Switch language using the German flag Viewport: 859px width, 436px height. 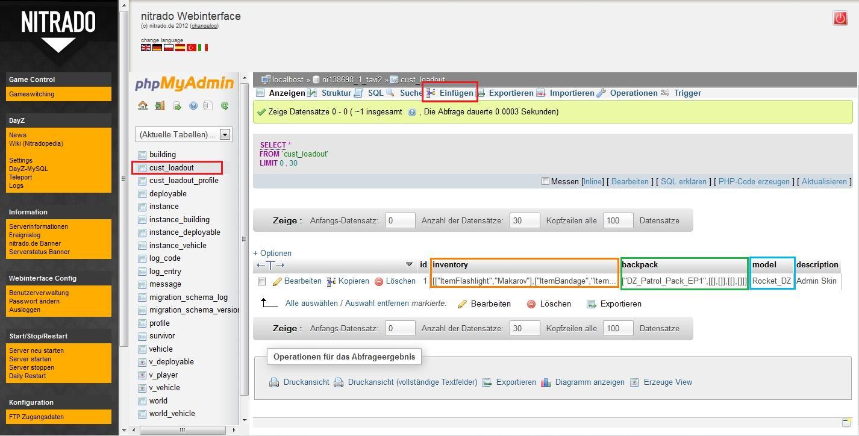[157, 48]
